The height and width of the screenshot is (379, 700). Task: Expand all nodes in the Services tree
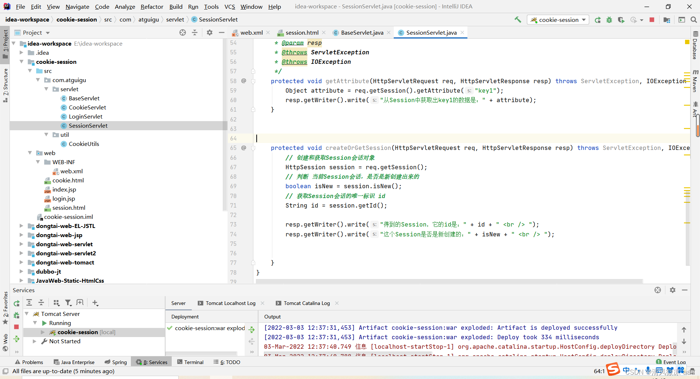(x=29, y=302)
